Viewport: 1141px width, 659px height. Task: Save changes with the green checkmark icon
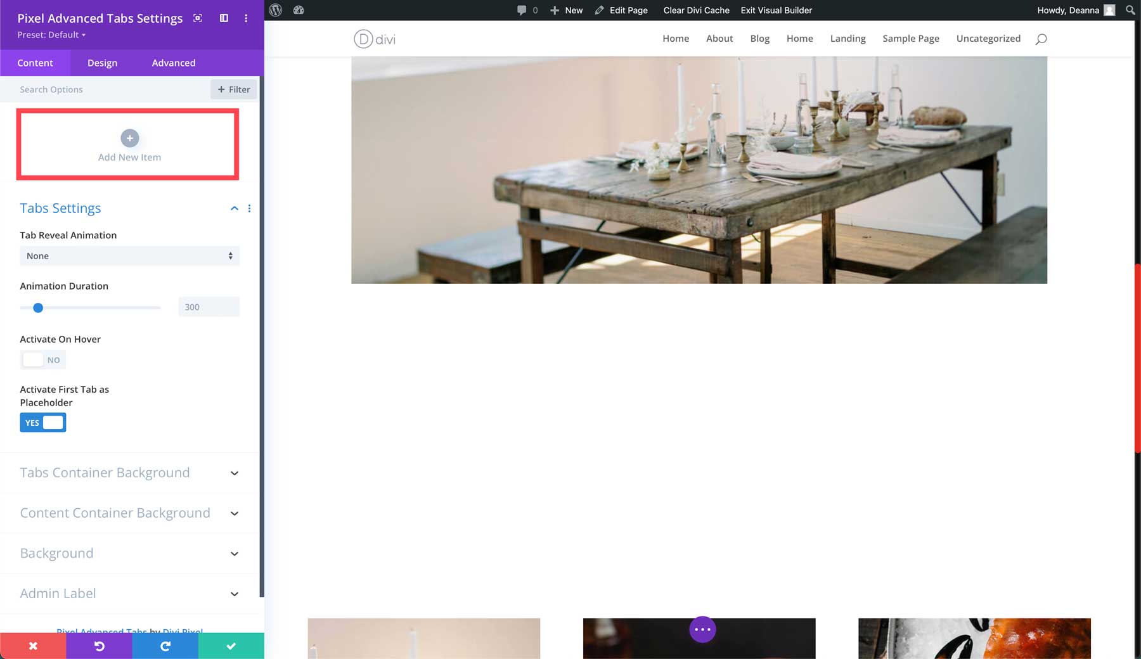tap(231, 646)
